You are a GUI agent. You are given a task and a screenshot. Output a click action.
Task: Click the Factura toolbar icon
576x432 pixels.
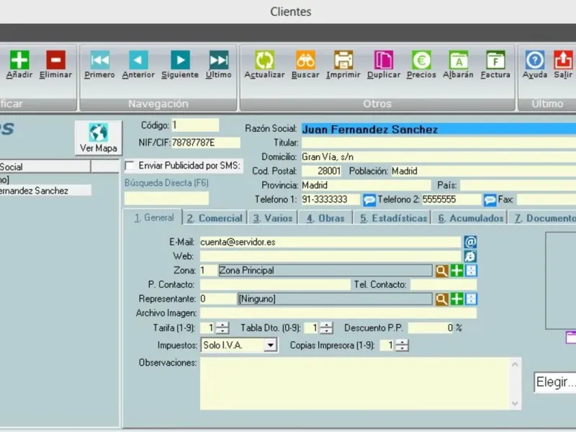(x=495, y=60)
